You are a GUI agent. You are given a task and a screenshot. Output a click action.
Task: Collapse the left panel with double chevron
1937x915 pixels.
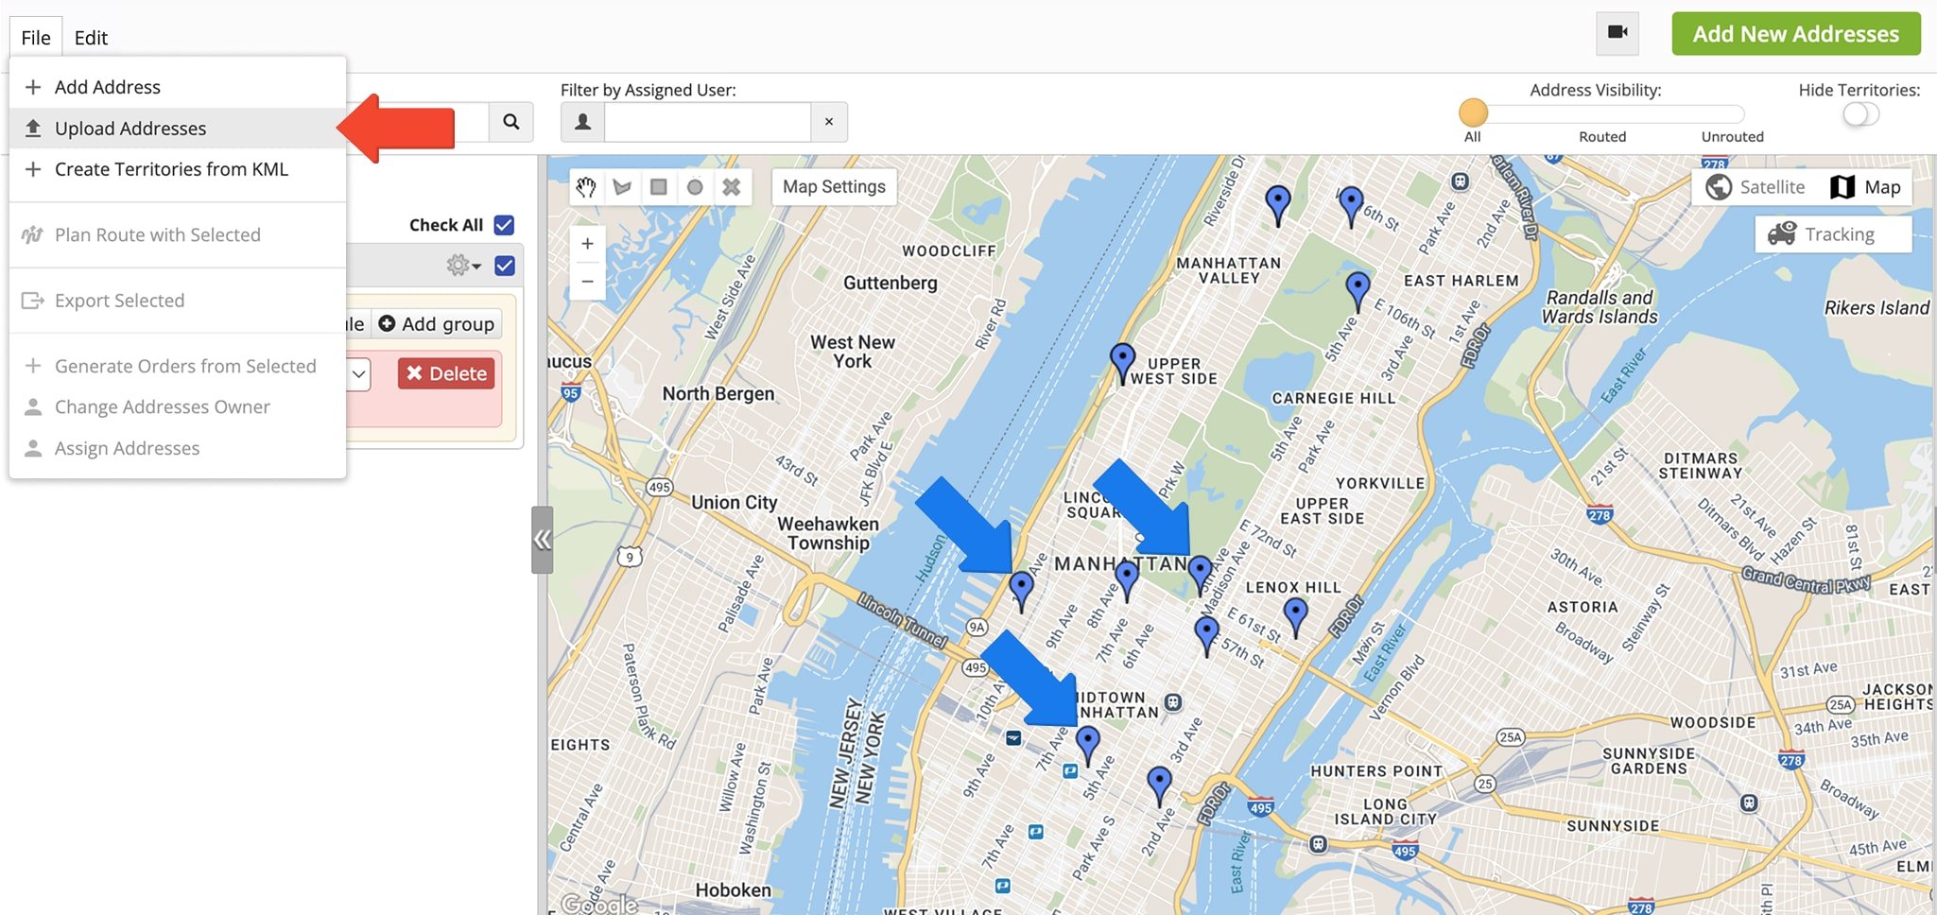(542, 540)
